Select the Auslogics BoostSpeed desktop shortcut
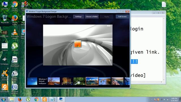This screenshot has width=181, height=102. coord(15,61)
